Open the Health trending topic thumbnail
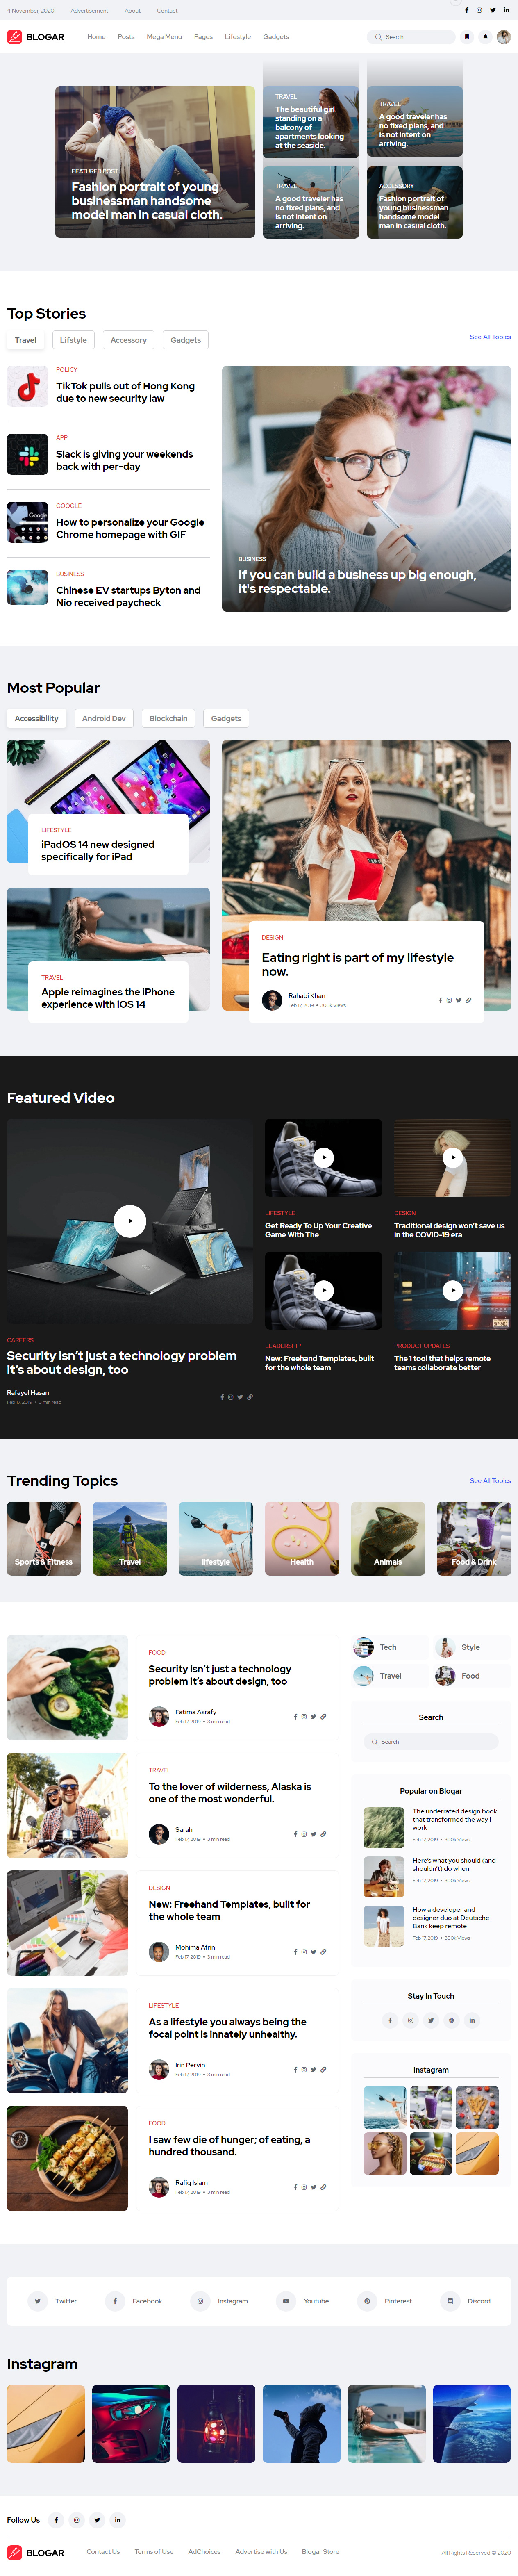 click(x=302, y=1538)
